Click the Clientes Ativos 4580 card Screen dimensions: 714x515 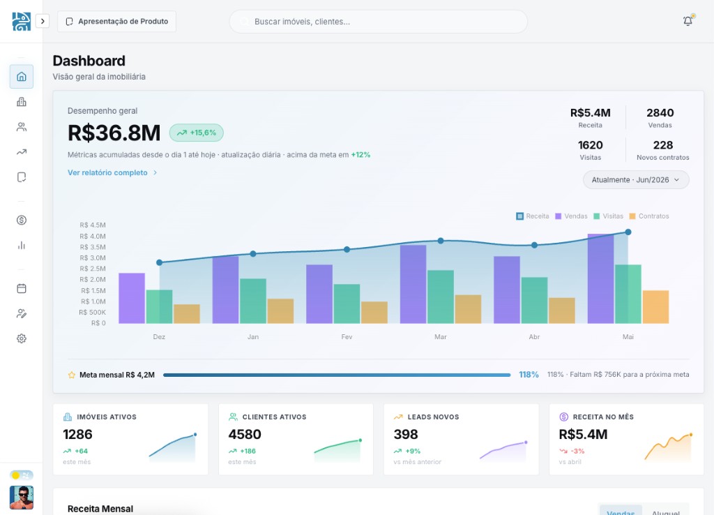(x=296, y=439)
